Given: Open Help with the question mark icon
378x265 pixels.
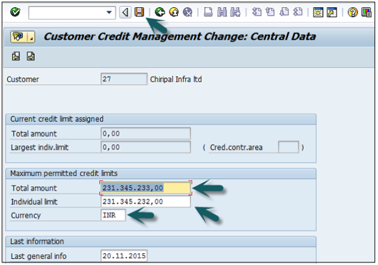Looking at the screenshot, I should pos(353,12).
